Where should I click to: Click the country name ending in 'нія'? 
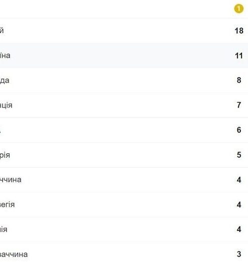pyautogui.click(x=4, y=229)
